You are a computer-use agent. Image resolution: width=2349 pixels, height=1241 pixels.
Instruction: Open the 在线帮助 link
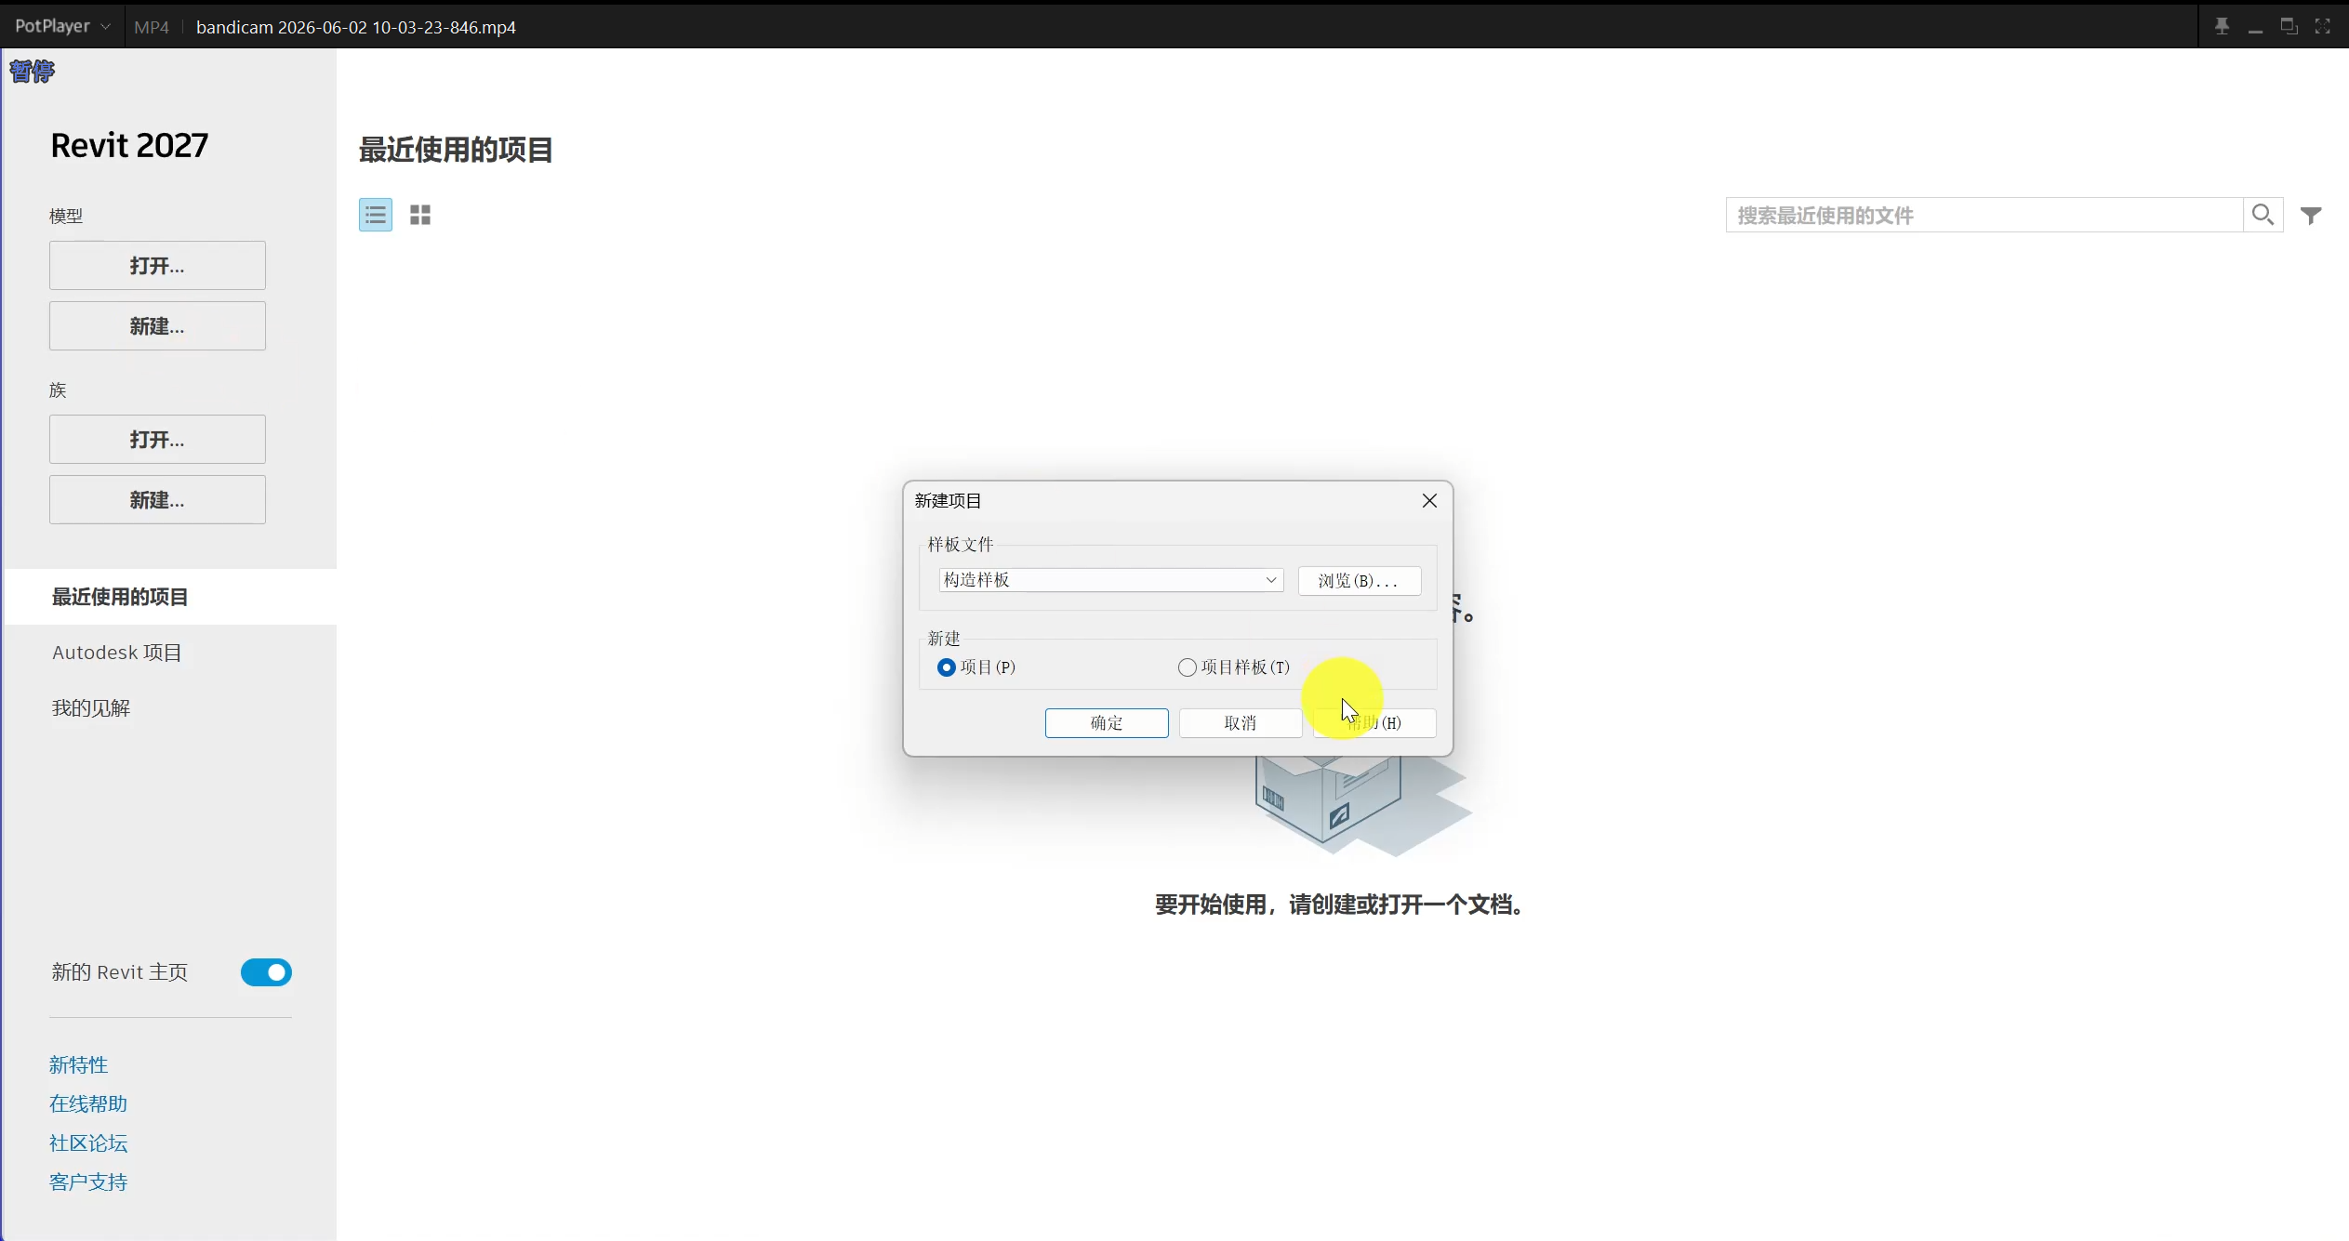[x=88, y=1104]
